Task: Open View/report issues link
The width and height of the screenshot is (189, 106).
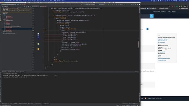Action: 163,41
